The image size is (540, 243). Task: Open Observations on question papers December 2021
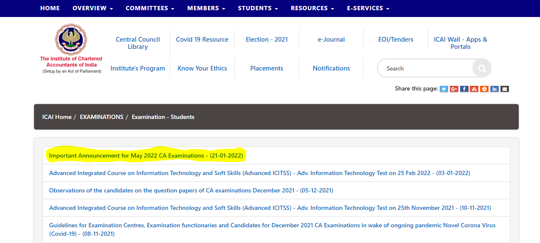[191, 191]
